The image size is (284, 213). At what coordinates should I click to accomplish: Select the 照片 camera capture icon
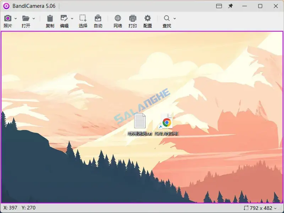point(7,18)
